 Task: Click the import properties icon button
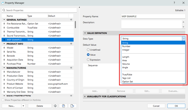[63, 106]
